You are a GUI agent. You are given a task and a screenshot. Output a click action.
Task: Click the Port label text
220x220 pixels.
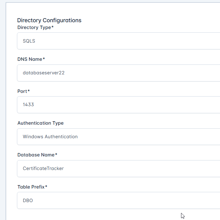(22, 91)
